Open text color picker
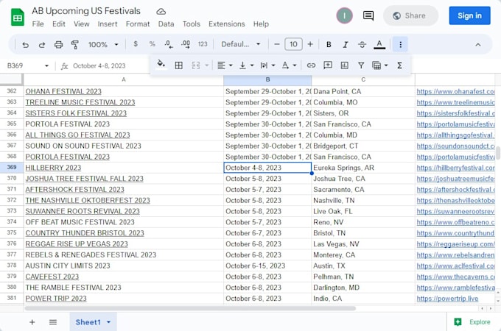Screen dimensions: 501x331 379,45
